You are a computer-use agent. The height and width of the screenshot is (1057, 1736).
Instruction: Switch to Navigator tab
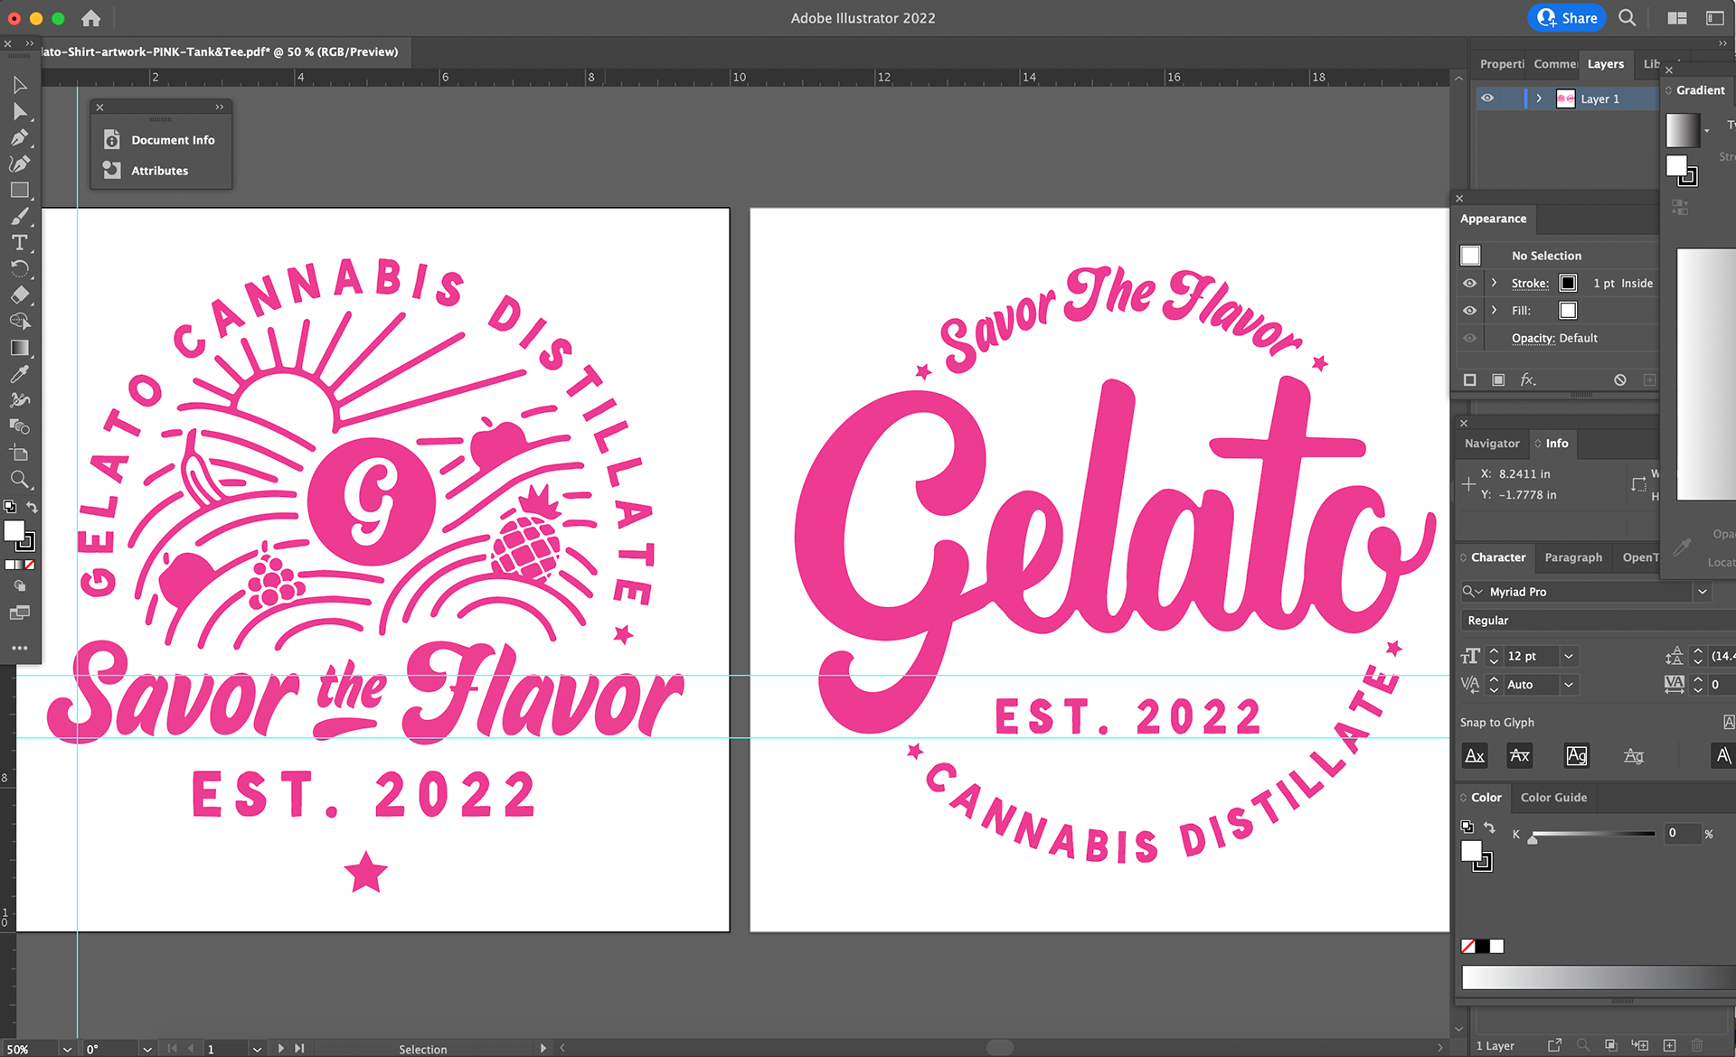click(x=1492, y=444)
